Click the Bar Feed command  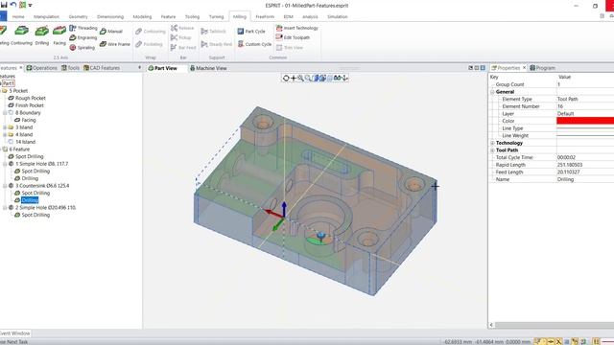[183, 47]
